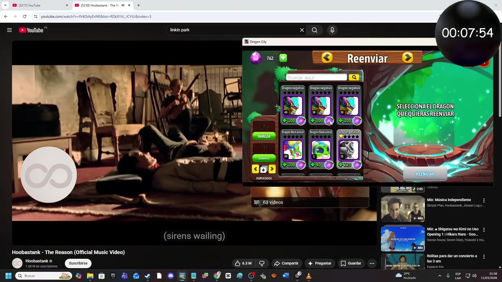Click the yellow magnifier search button in Dragon City

pyautogui.click(x=354, y=77)
